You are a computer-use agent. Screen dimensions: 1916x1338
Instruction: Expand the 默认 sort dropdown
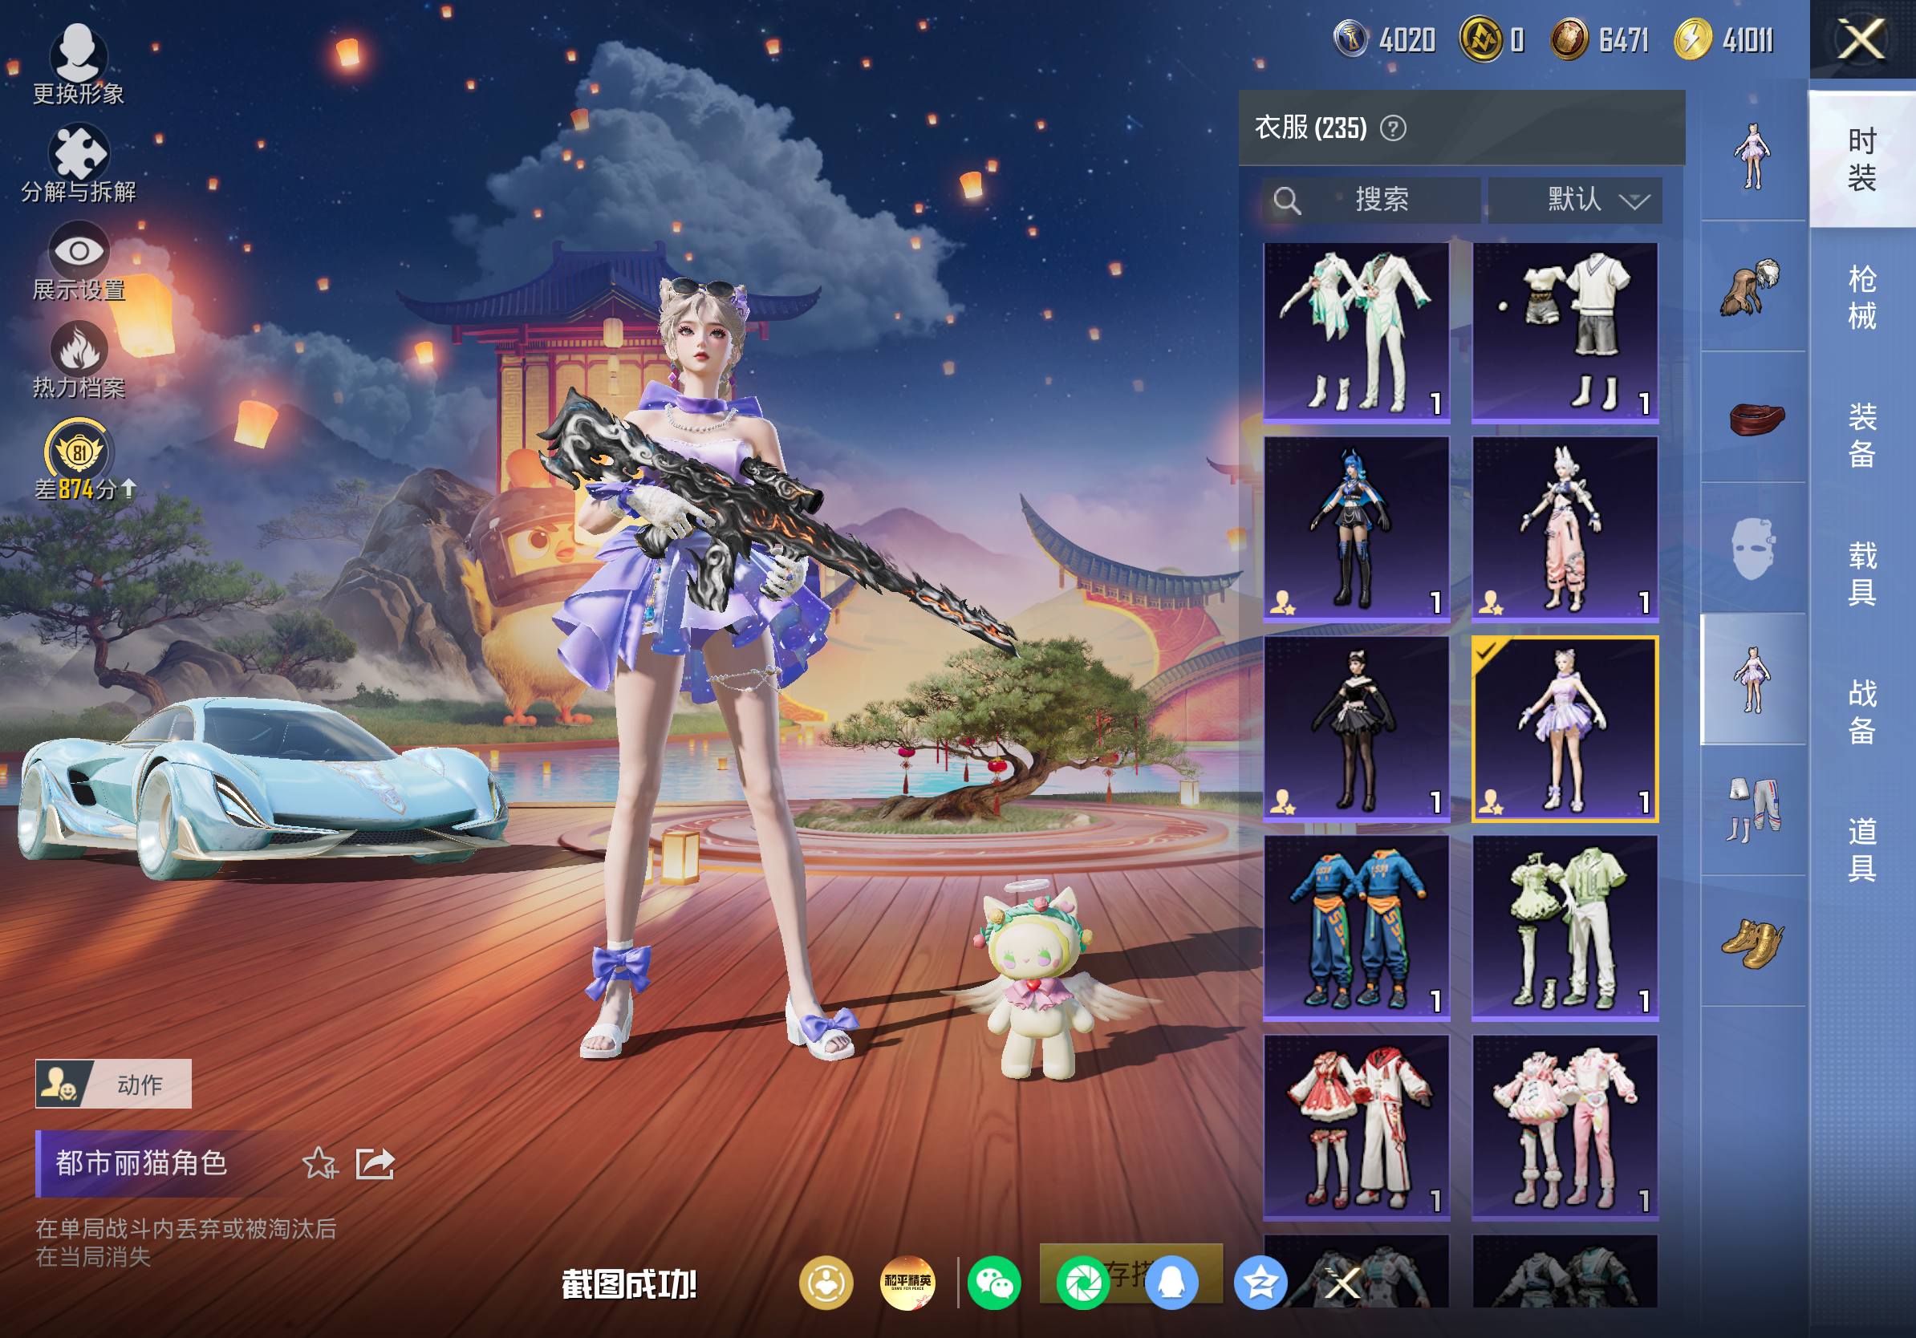click(x=1575, y=201)
